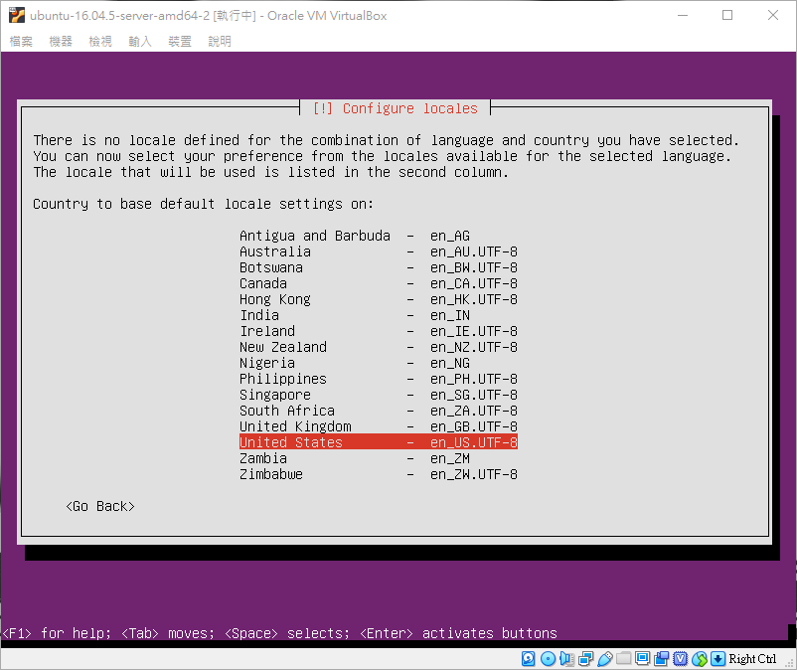Click the audio status icon
This screenshot has width=797, height=670.
point(566,659)
